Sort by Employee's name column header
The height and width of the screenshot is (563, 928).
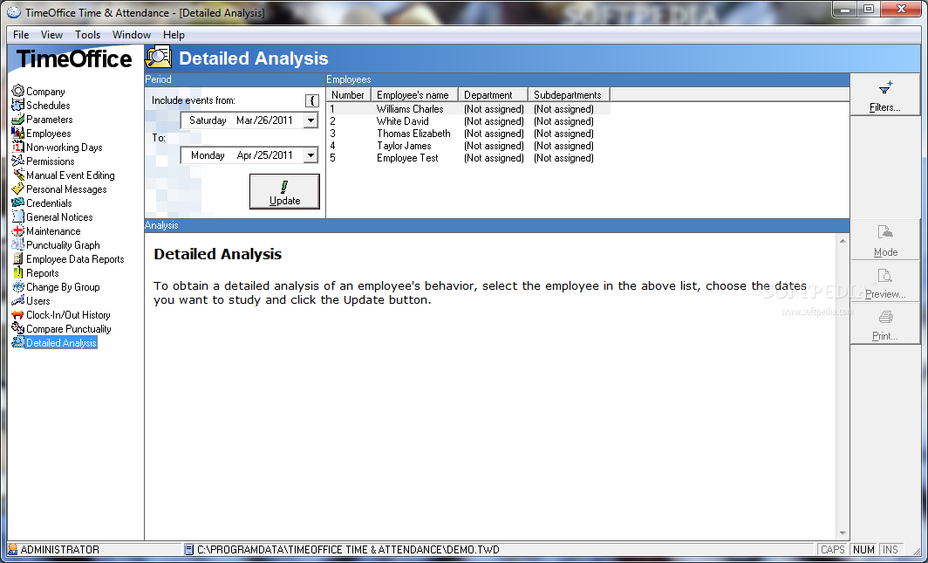(414, 95)
